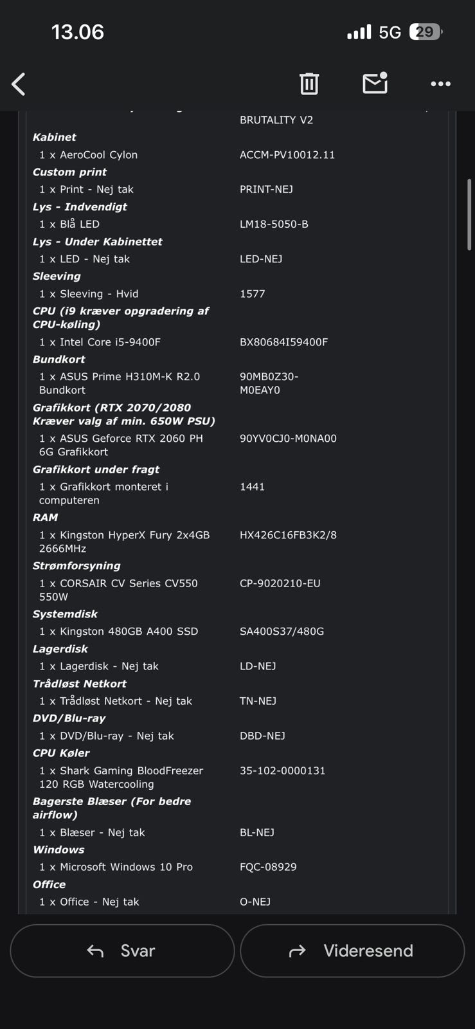475x1029 pixels.
Task: Tap the Intel Core i5-9400F line
Action: (100, 342)
